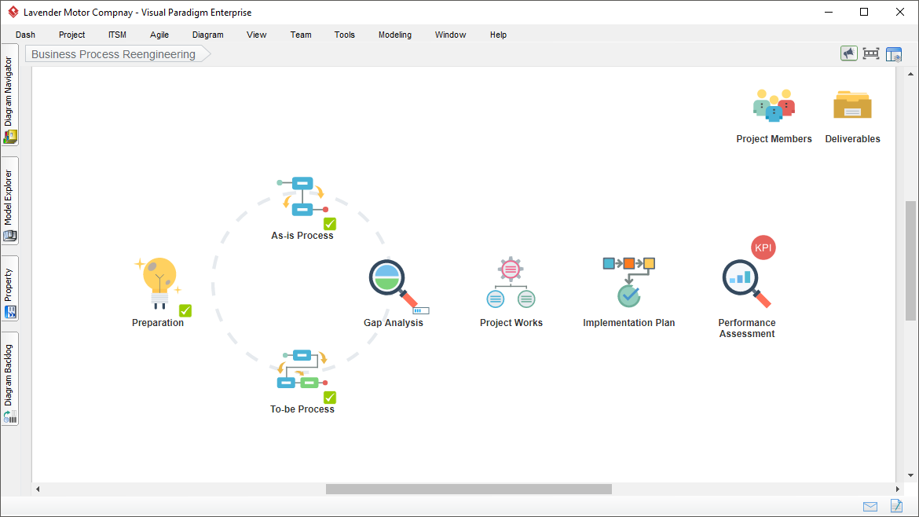Open the Property side panel

(x=10, y=288)
